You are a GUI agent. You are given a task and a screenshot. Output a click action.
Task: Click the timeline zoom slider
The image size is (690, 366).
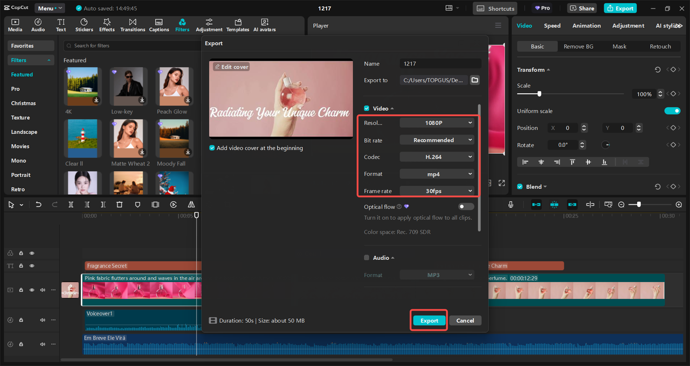coord(650,205)
